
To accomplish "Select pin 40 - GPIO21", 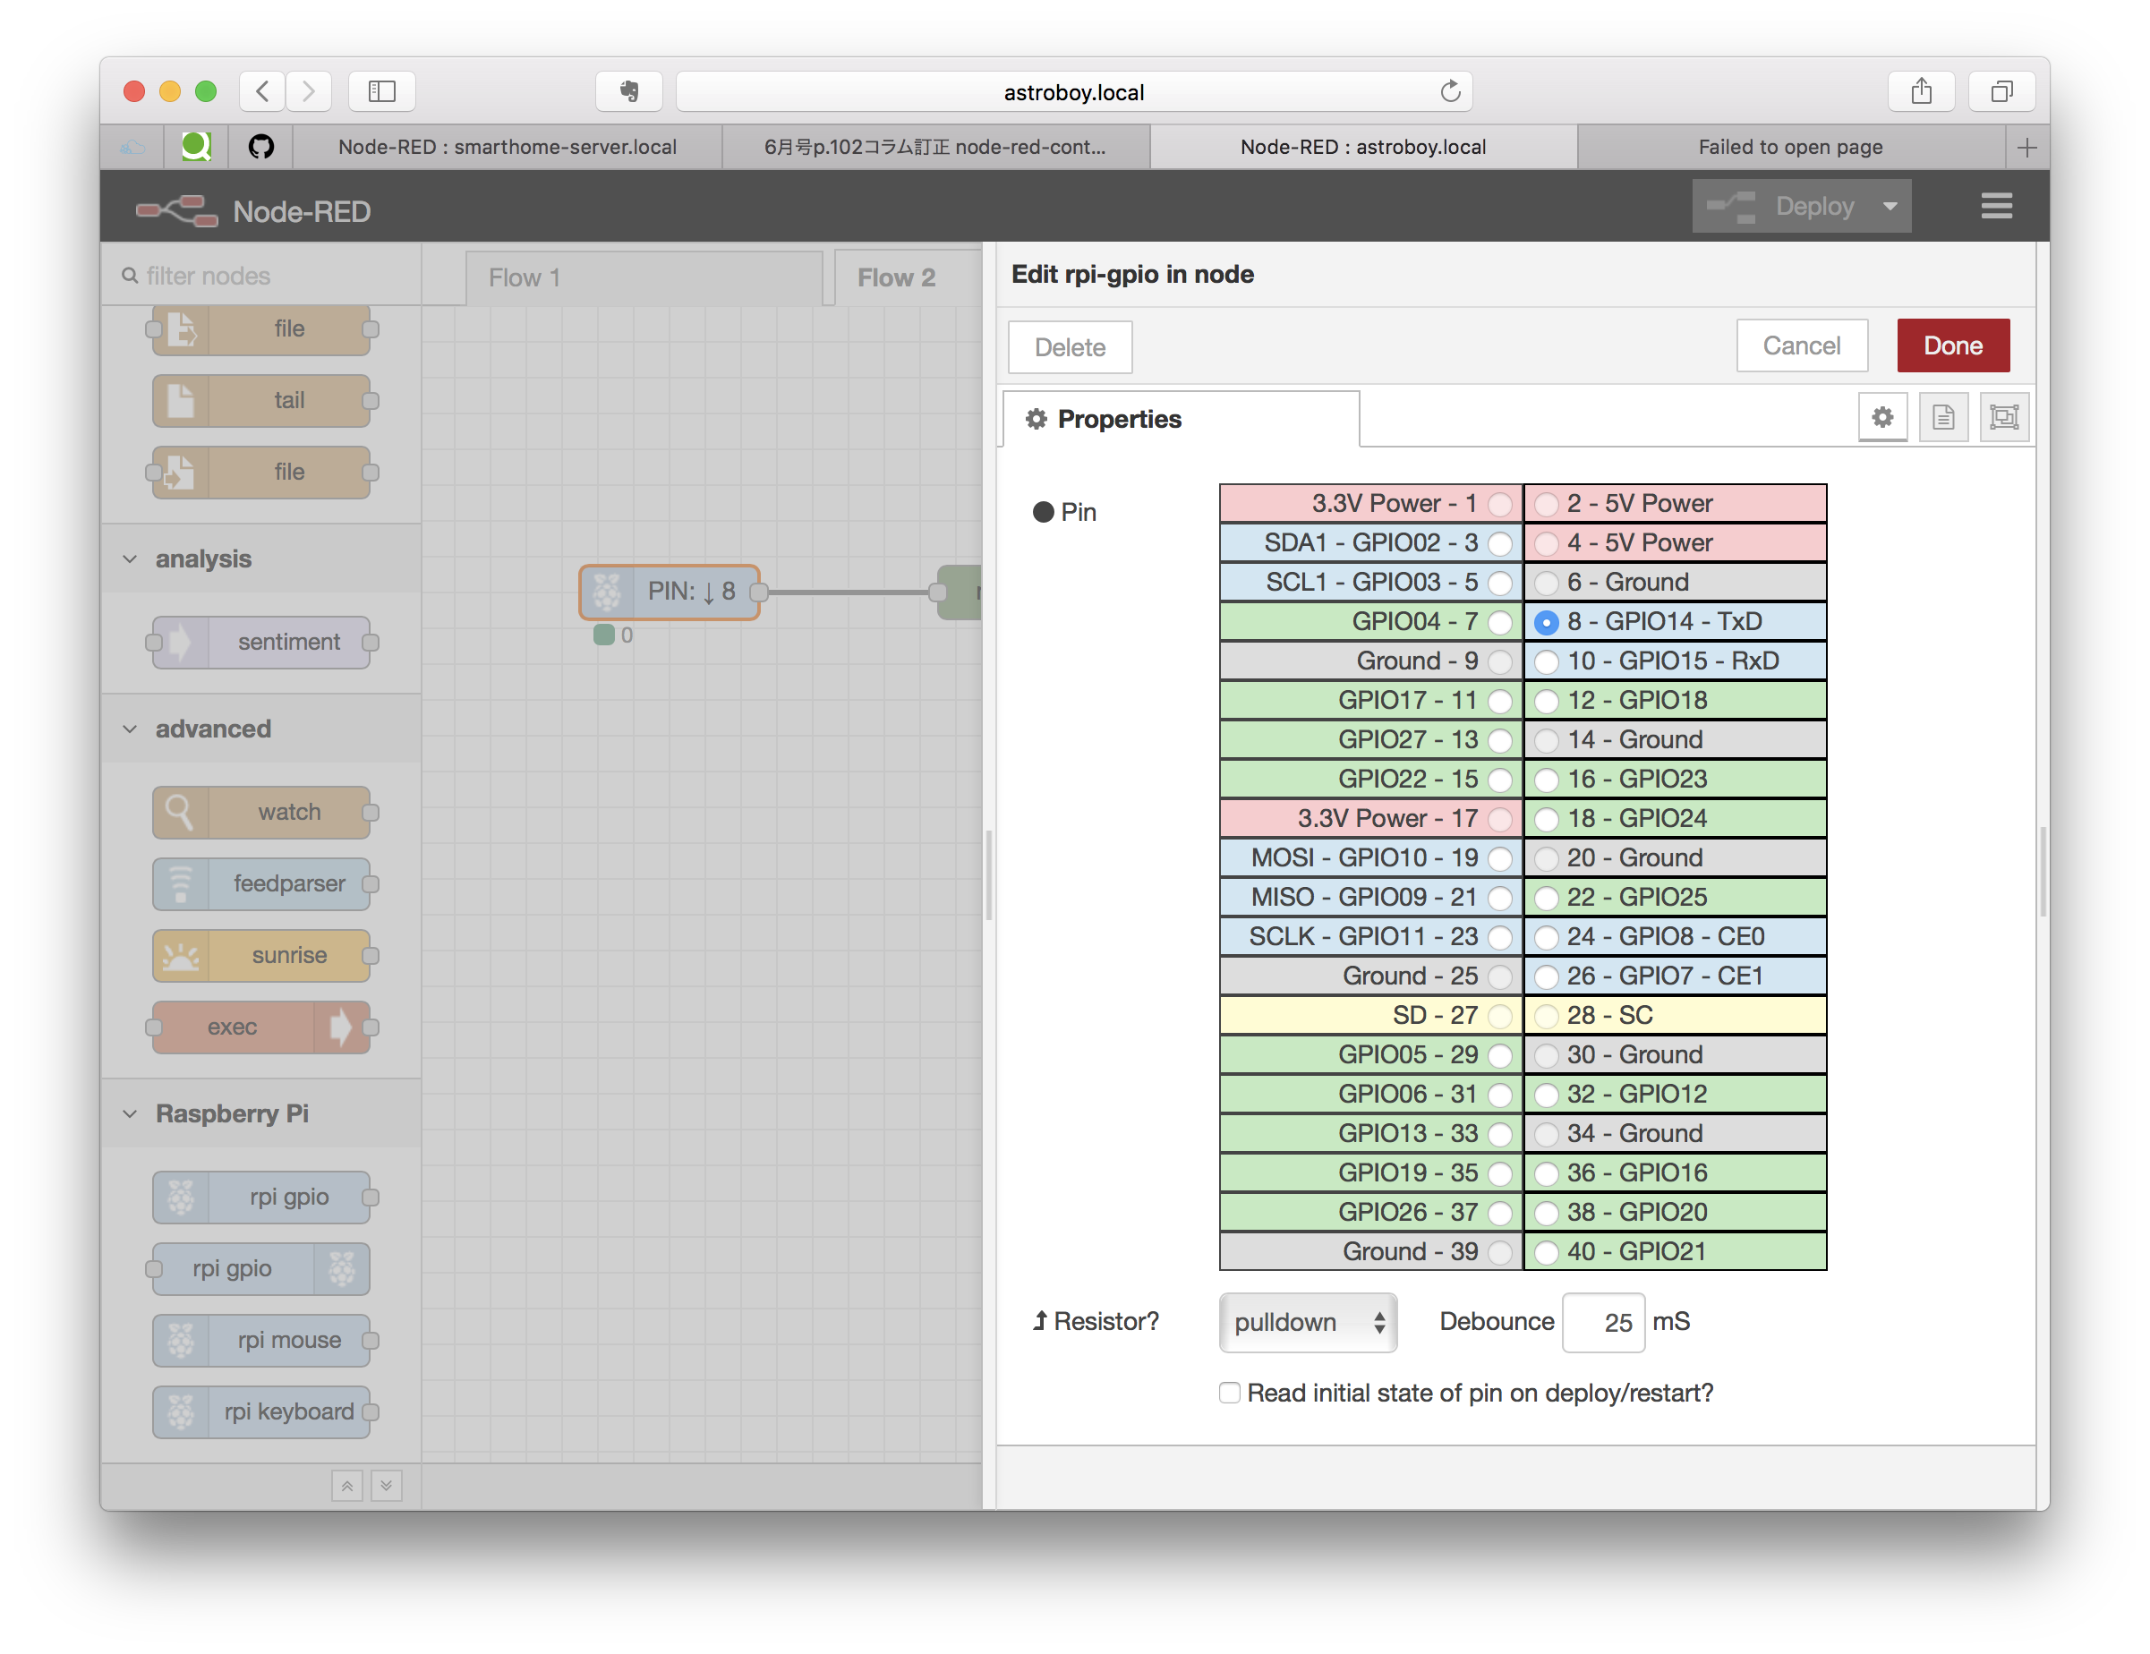I will [x=1546, y=1251].
